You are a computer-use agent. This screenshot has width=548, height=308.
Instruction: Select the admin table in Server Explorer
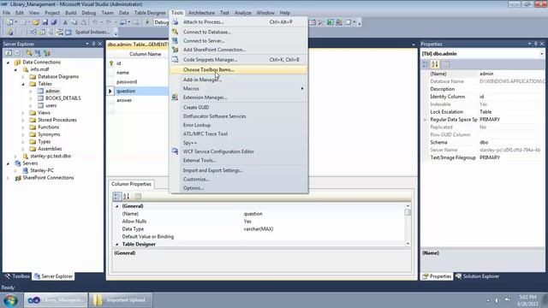click(x=52, y=92)
